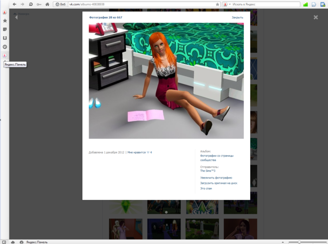The height and width of the screenshot is (244, 328).
Task: Open the album Фотографии со страницы сообщества
Action: (217, 158)
